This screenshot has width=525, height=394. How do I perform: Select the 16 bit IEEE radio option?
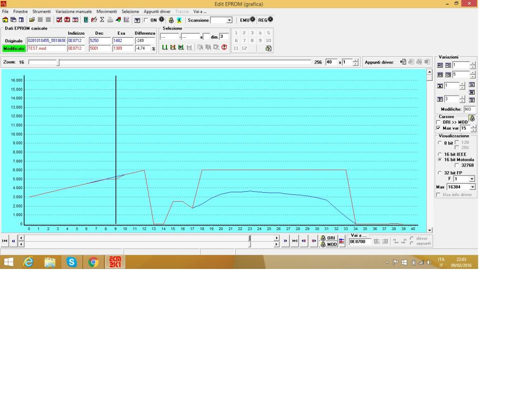(439, 154)
